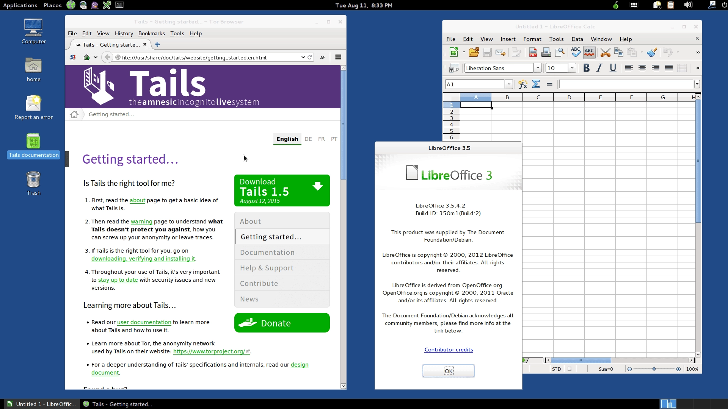The image size is (728, 409).
Task: Click the Function equals-sign icon
Action: [x=549, y=84]
